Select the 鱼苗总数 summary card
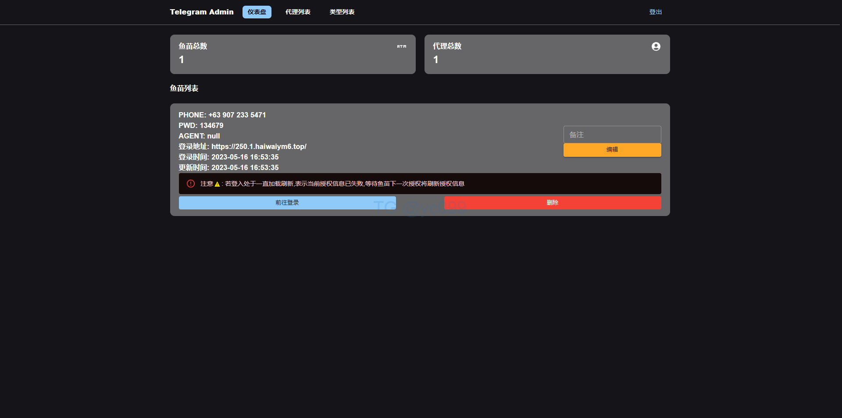The height and width of the screenshot is (418, 842). click(293, 54)
